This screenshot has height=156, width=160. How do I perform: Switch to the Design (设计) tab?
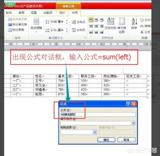click(62, 13)
